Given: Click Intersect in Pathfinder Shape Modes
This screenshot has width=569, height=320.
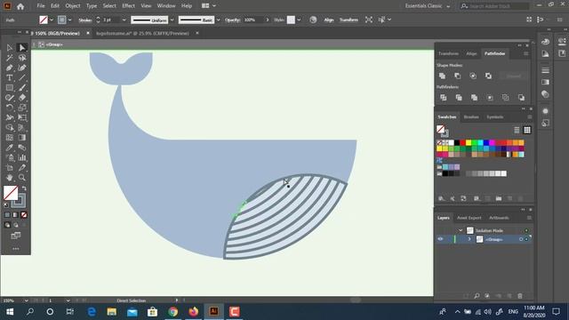Looking at the screenshot, I should 473,76.
